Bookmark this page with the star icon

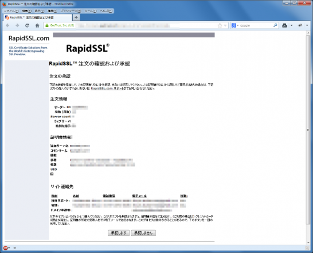(220, 25)
